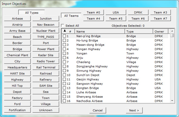Check the Liuhe Airbase row checkbox
179x117 pixels.
click(x=64, y=92)
